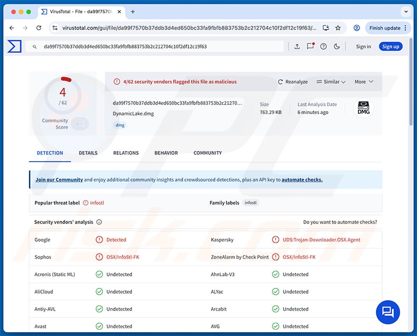Click the page vertical scrollbar
The image size is (417, 336).
[x=411, y=82]
